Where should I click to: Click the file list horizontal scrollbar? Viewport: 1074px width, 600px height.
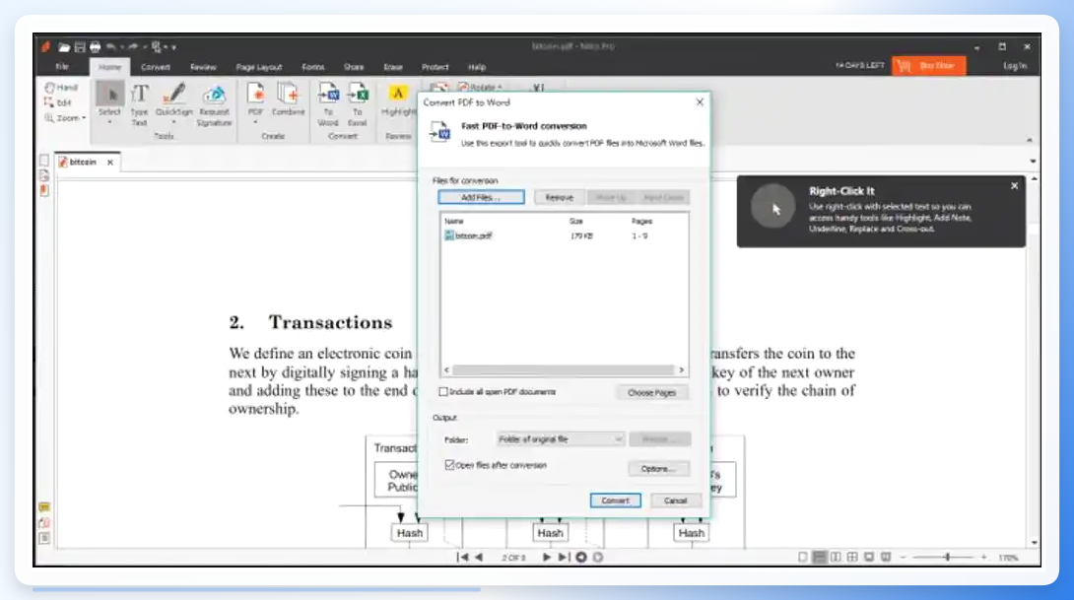click(x=564, y=369)
